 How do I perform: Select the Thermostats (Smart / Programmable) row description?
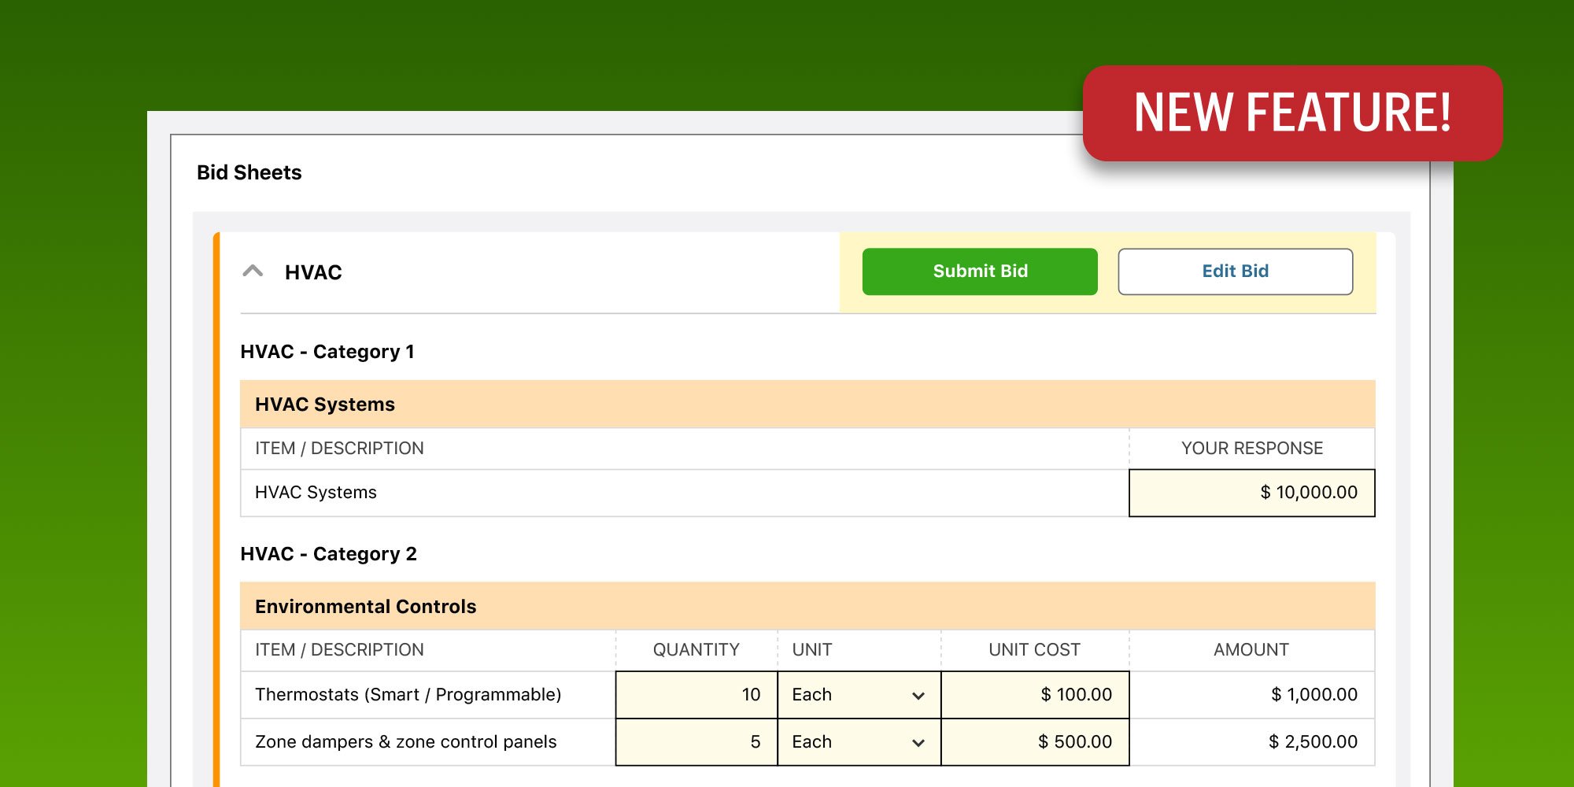tap(408, 695)
